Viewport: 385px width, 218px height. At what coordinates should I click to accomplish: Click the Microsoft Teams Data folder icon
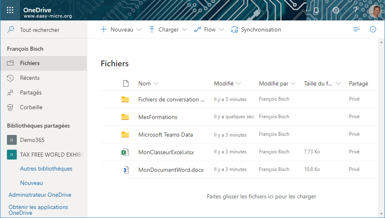pyautogui.click(x=125, y=135)
